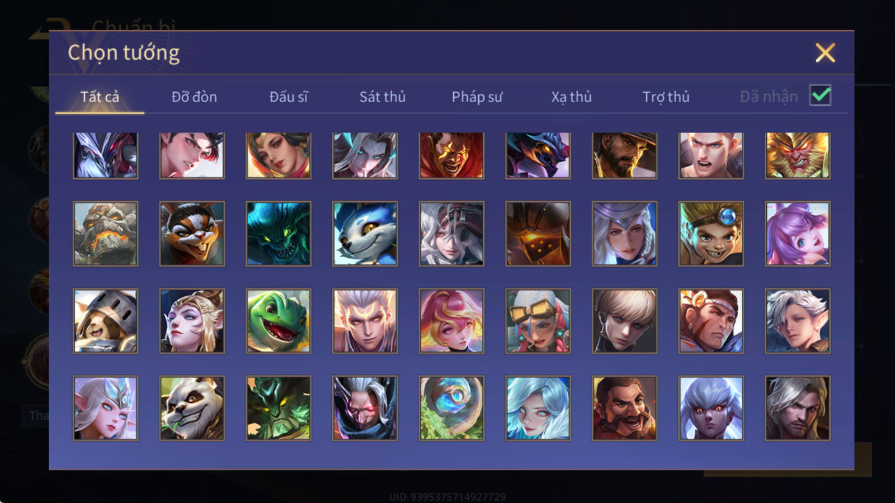The width and height of the screenshot is (895, 503).
Task: Toggle the Đã nhận checkbox
Action: coord(820,95)
